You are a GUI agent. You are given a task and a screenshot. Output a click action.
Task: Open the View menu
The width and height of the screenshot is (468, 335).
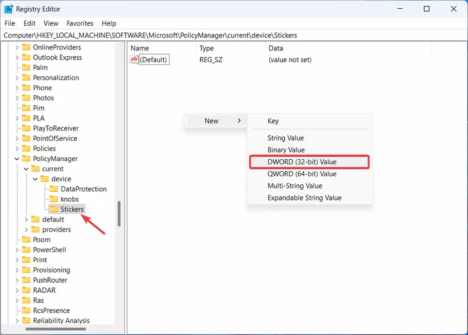coord(51,23)
